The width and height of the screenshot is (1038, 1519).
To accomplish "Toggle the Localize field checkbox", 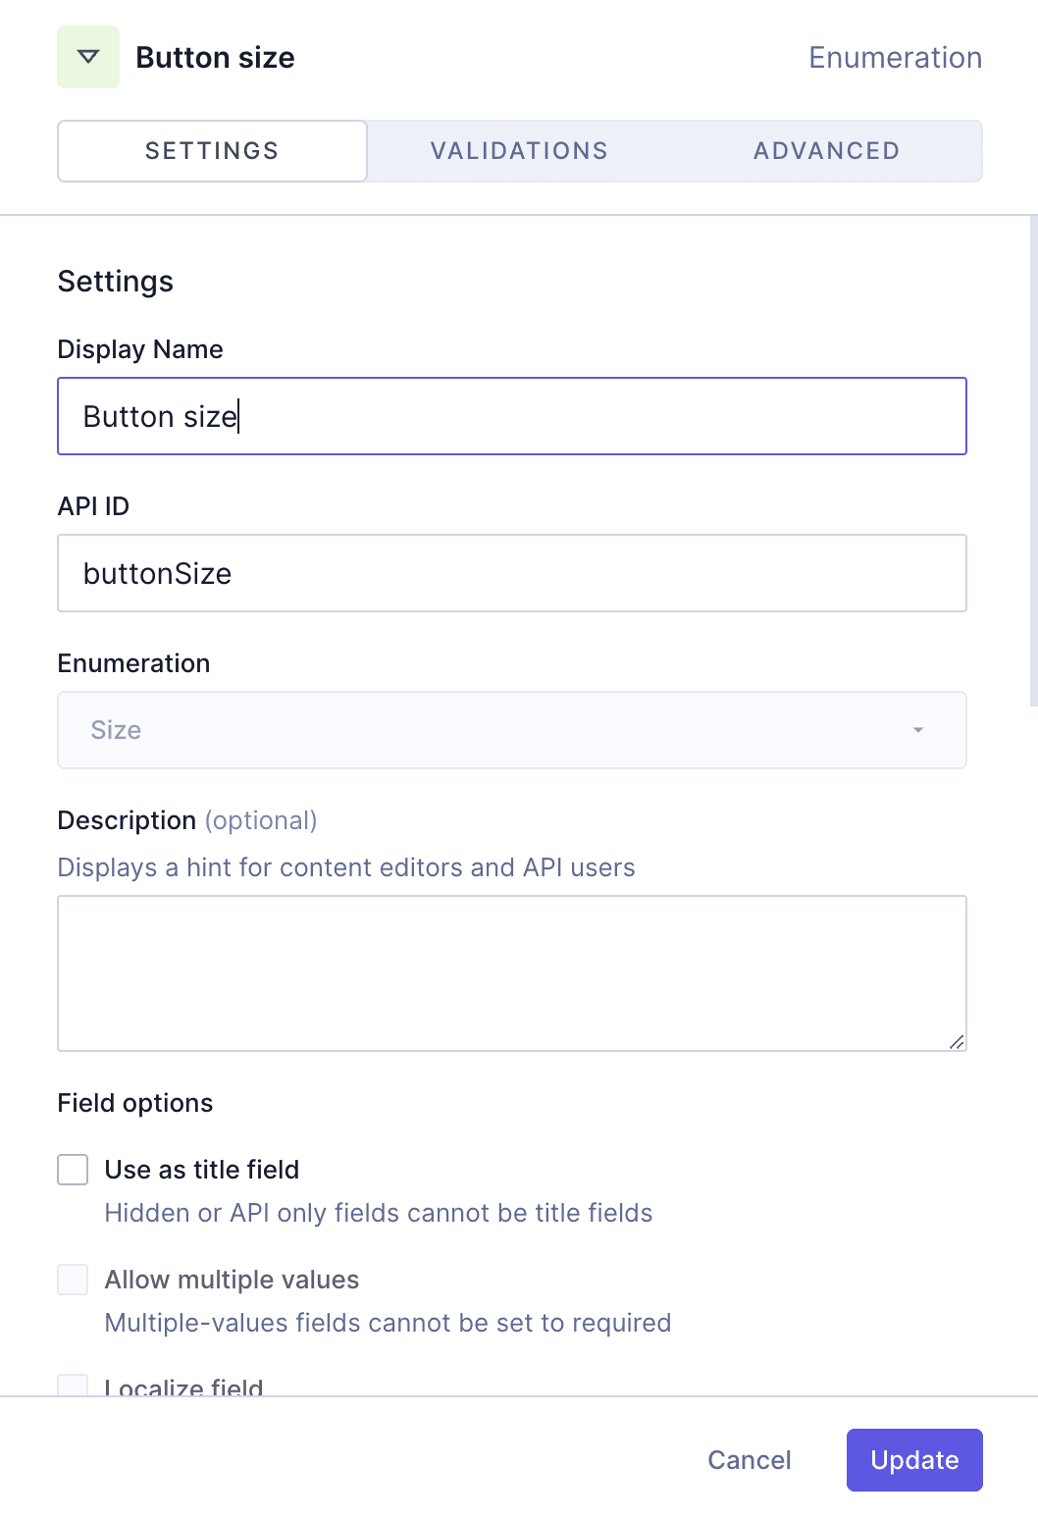I will (73, 1384).
